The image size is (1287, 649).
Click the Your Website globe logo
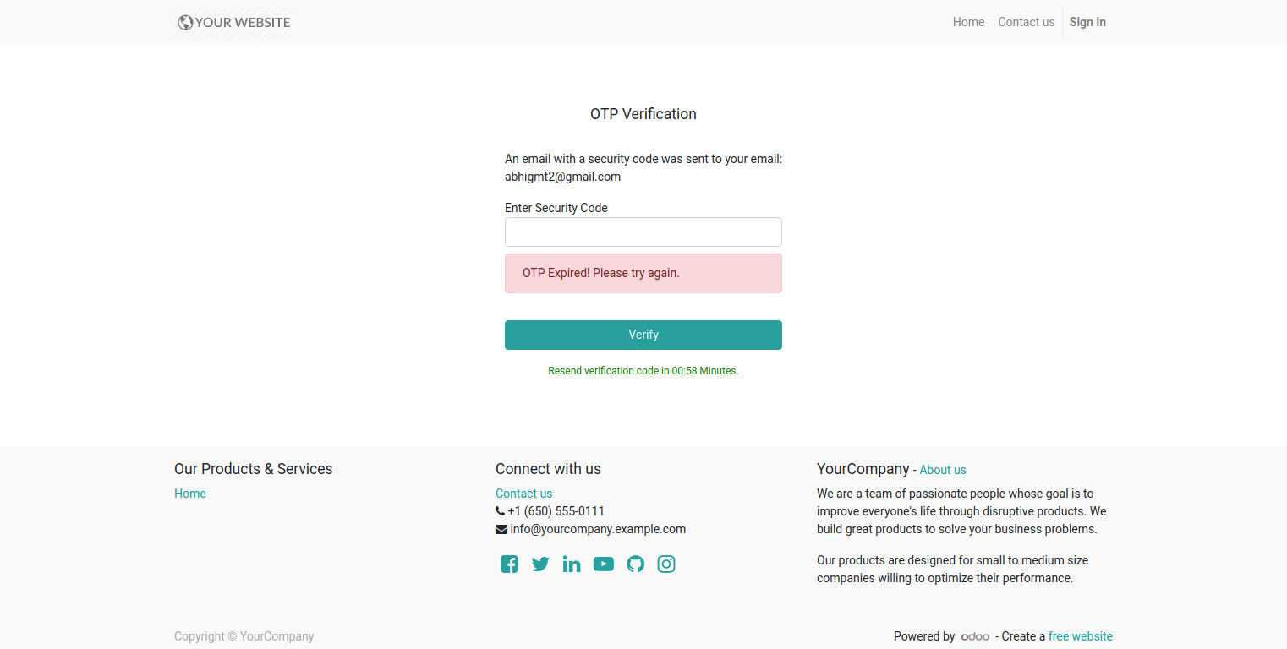(233, 23)
